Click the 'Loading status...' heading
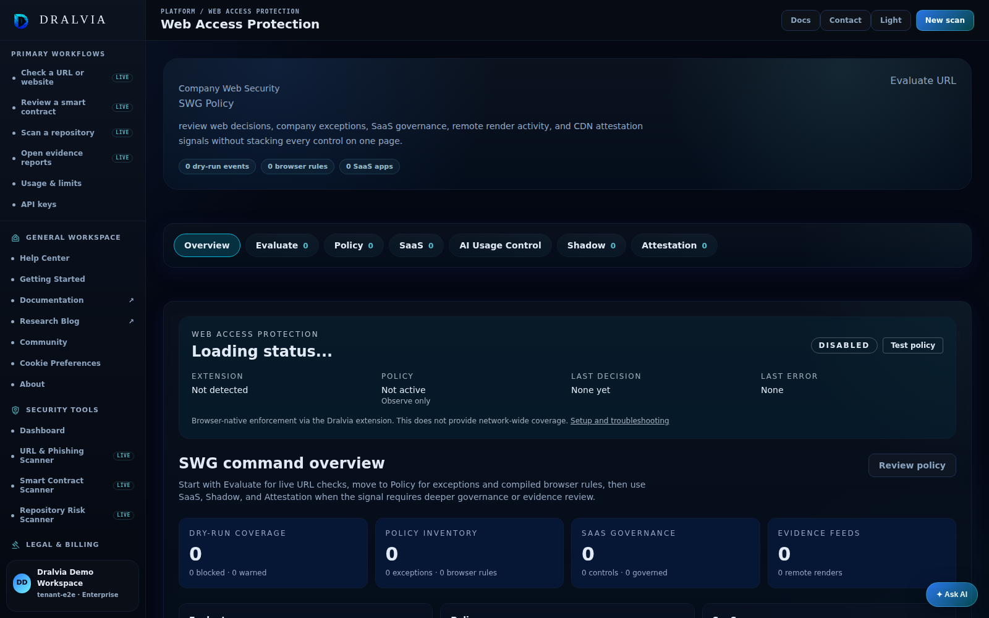The width and height of the screenshot is (989, 618). (x=262, y=352)
